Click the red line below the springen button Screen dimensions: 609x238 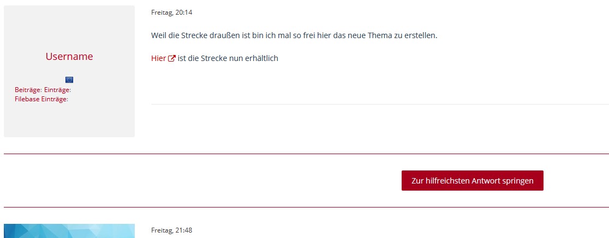306,208
